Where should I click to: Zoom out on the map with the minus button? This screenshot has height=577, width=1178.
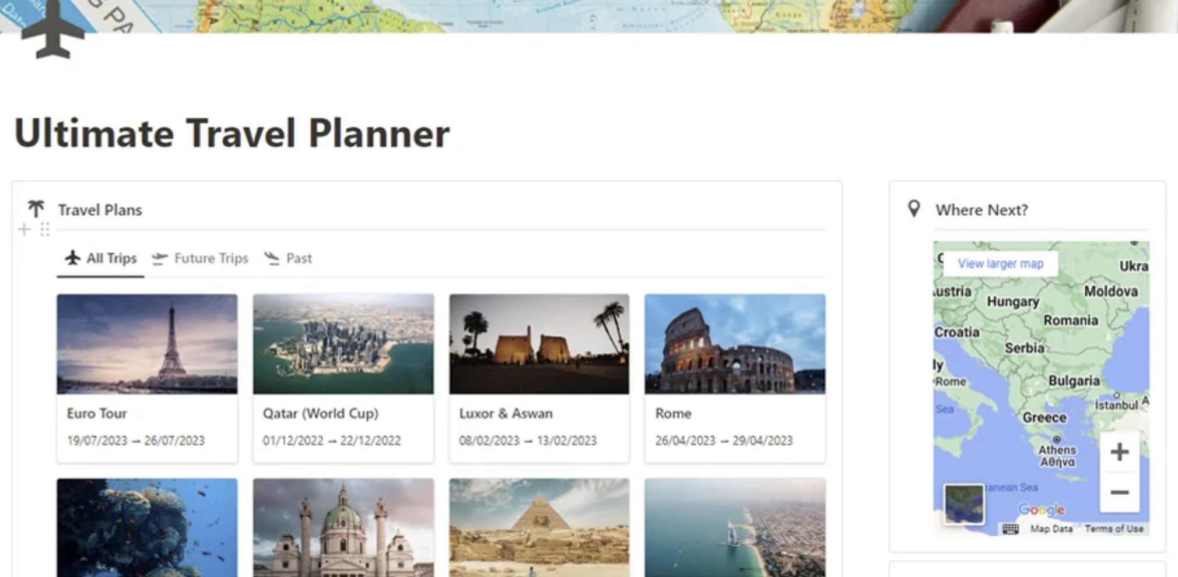[x=1120, y=492]
